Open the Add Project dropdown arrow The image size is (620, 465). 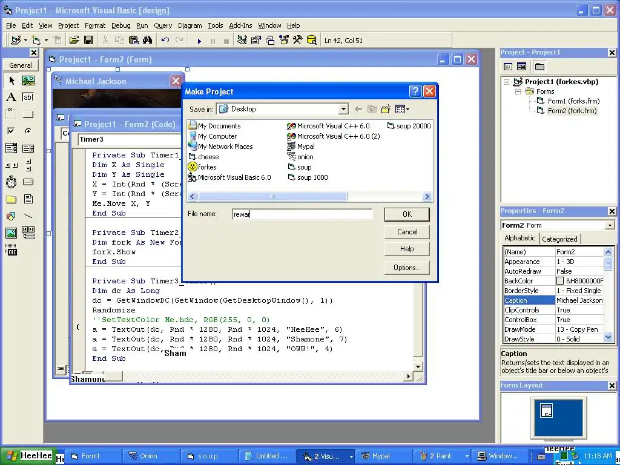click(x=25, y=40)
